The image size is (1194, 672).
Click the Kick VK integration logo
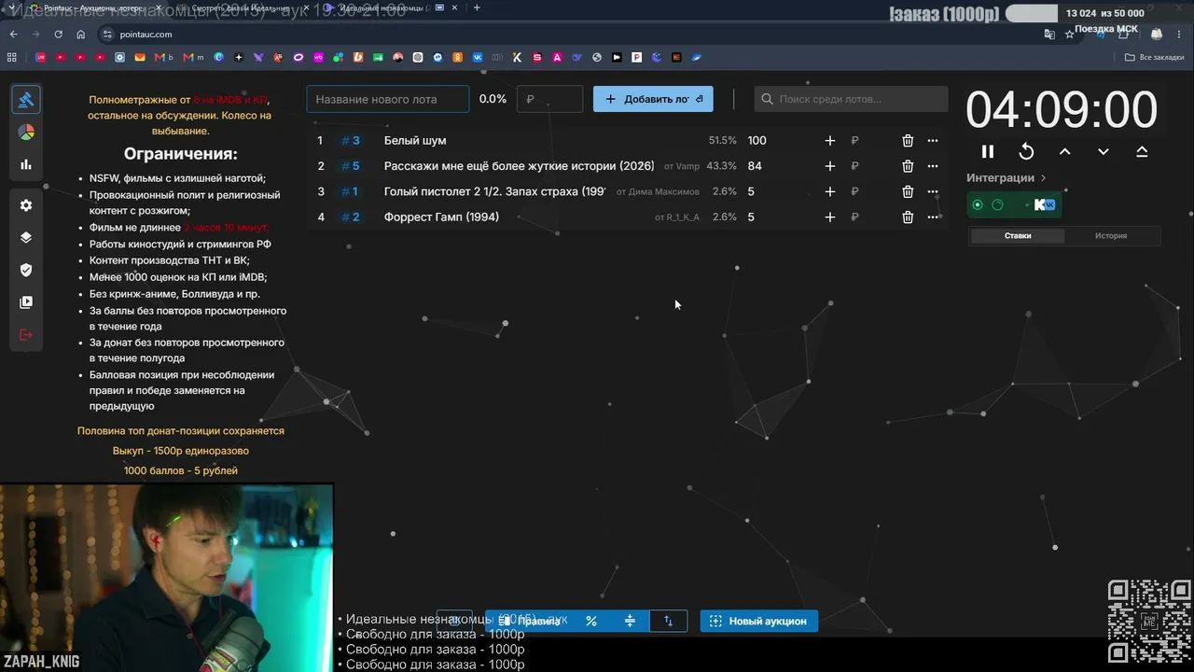click(x=1044, y=205)
